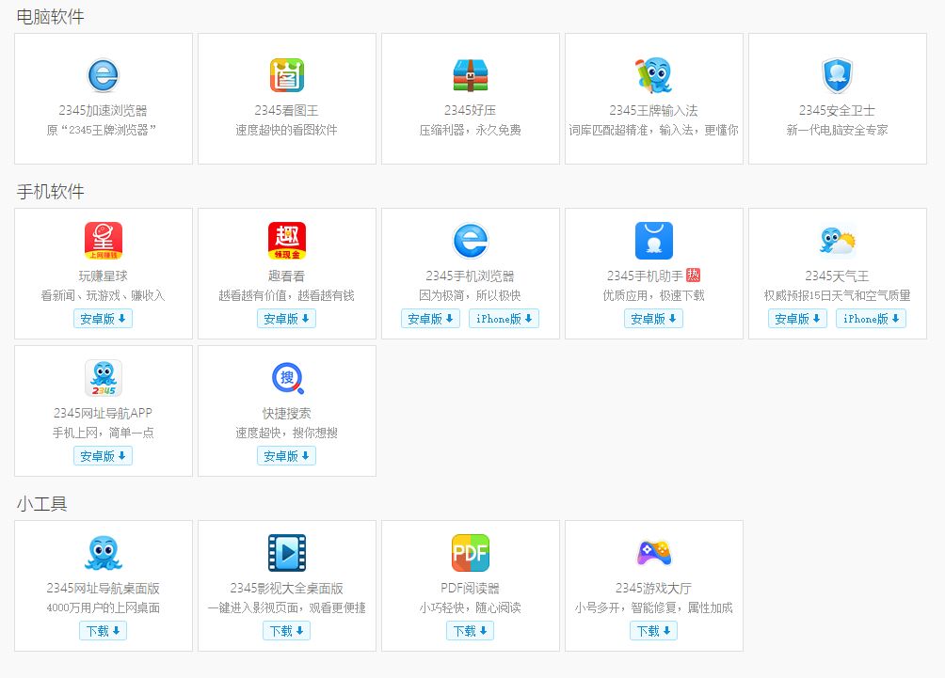Image resolution: width=945 pixels, height=678 pixels.
Task: Download 2345天气王 iPhone版
Action: click(x=871, y=319)
